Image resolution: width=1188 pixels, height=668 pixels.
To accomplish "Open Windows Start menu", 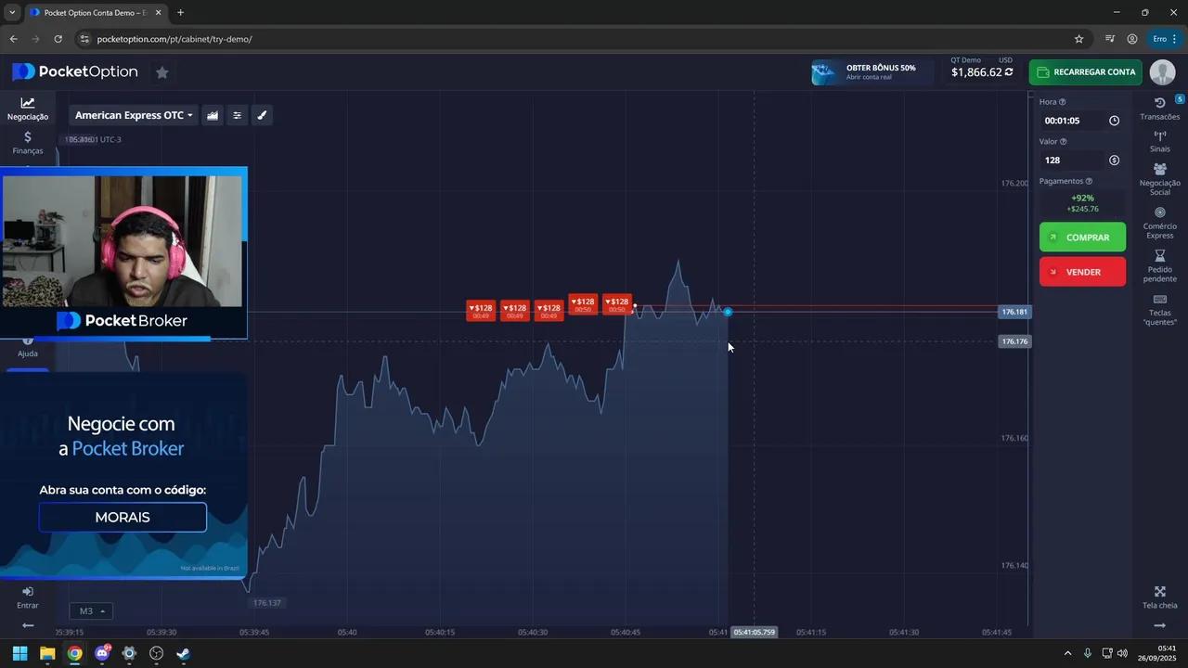I will click(19, 653).
